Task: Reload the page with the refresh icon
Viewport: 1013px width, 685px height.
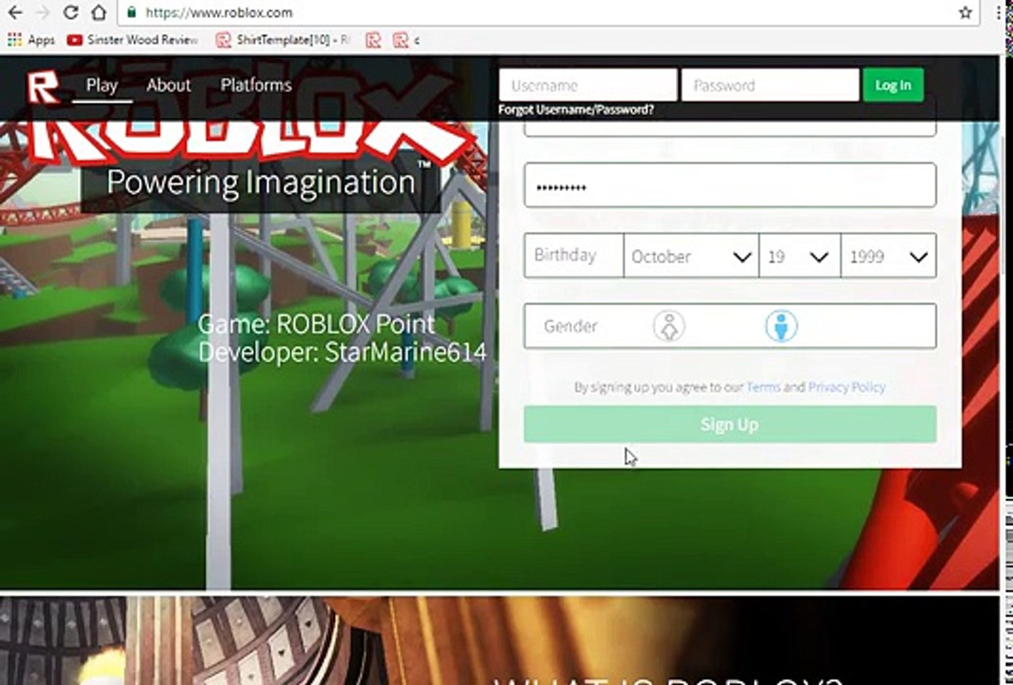Action: click(x=71, y=12)
